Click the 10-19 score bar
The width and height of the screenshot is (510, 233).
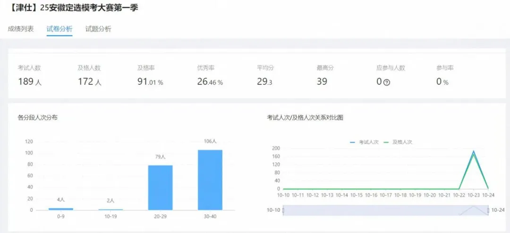click(x=110, y=209)
